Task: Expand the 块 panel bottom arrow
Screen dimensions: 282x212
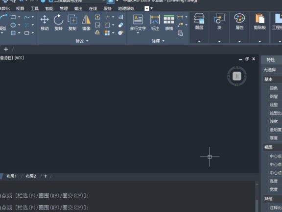Action: (x=219, y=41)
